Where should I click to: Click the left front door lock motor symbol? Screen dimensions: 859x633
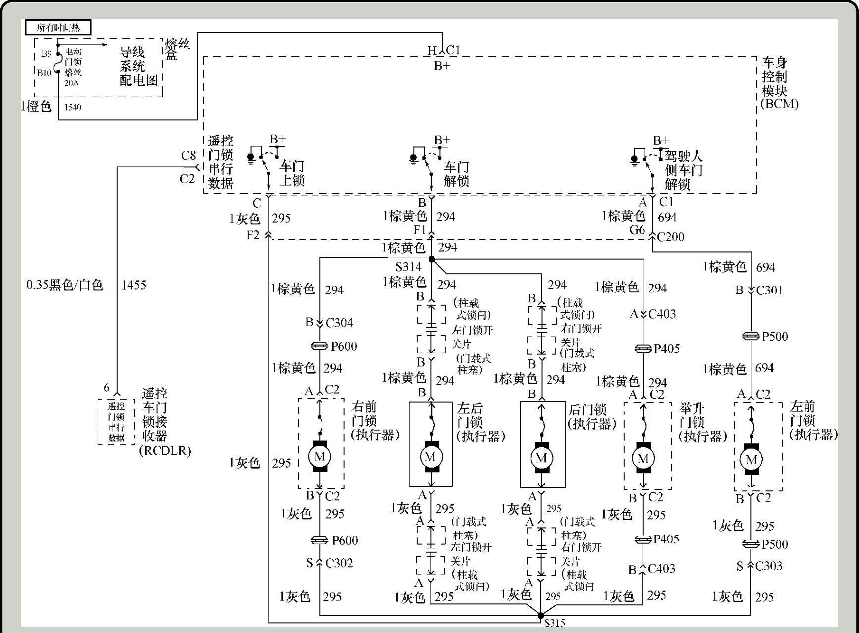click(751, 459)
